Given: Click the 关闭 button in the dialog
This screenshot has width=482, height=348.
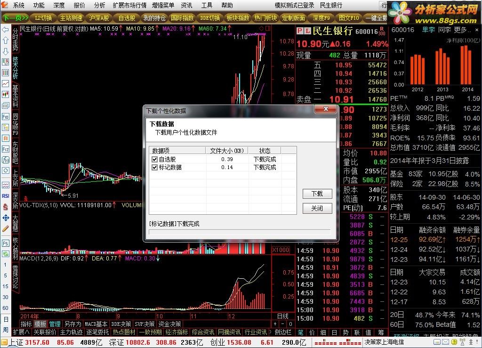Looking at the screenshot, I should [317, 209].
